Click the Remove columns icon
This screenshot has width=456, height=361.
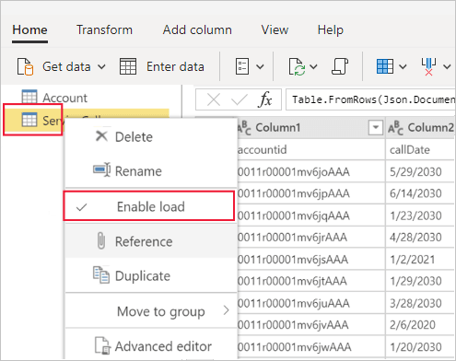tap(428, 66)
